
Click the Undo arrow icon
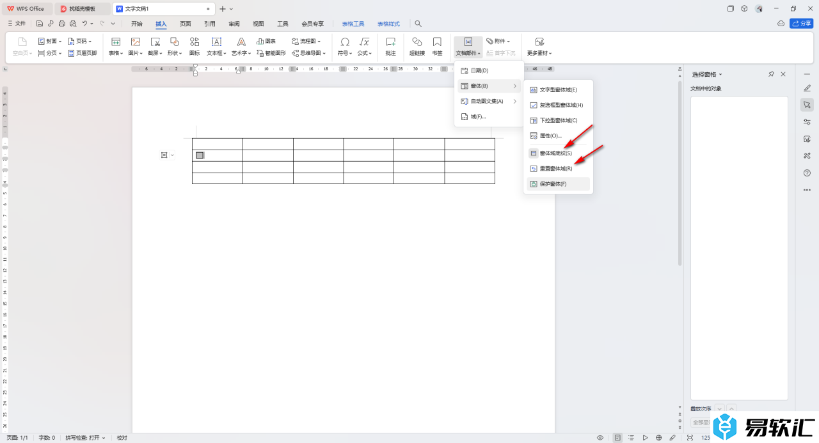point(84,24)
